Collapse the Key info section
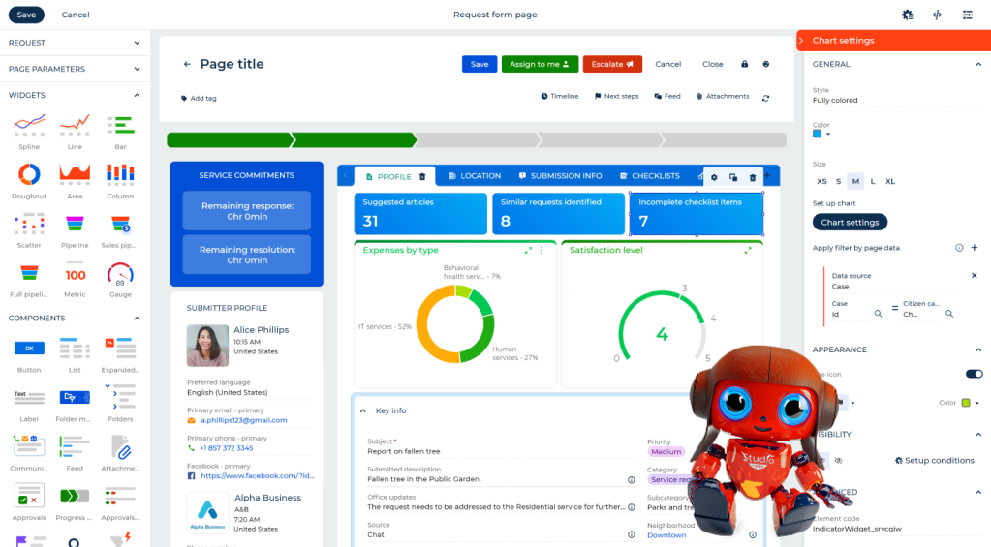This screenshot has width=991, height=547. [363, 410]
